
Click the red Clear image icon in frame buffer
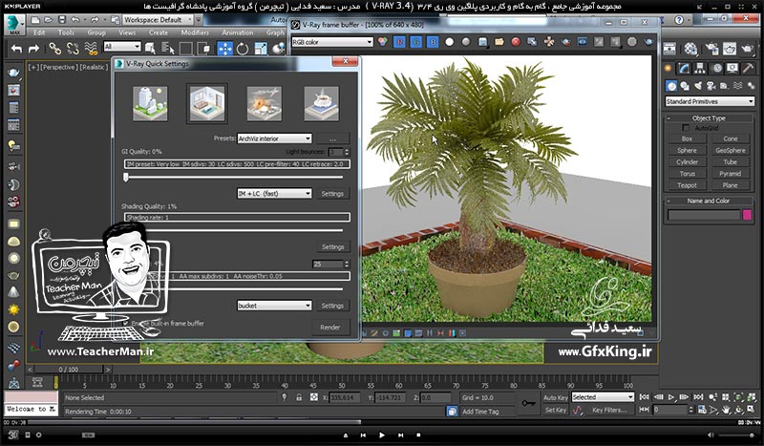click(x=516, y=42)
